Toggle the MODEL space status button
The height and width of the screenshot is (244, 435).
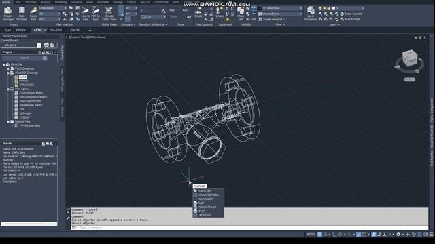tap(311, 235)
